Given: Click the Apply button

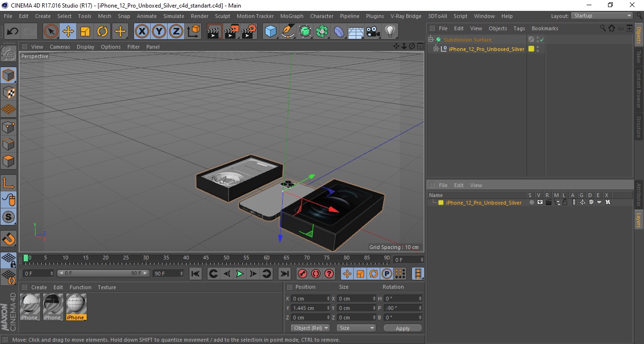Looking at the screenshot, I should point(402,328).
